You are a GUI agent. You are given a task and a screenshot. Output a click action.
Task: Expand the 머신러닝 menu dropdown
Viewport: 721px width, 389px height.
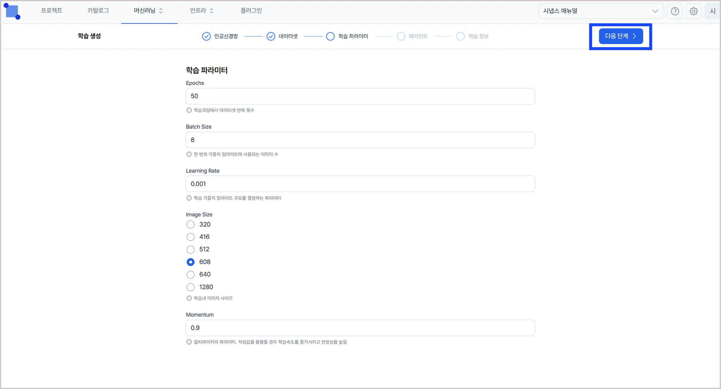point(148,11)
